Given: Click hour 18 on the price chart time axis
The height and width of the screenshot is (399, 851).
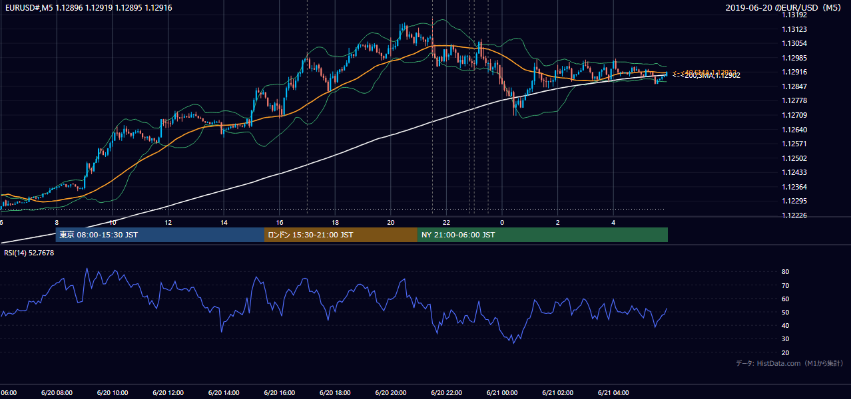Looking at the screenshot, I should tap(335, 223).
